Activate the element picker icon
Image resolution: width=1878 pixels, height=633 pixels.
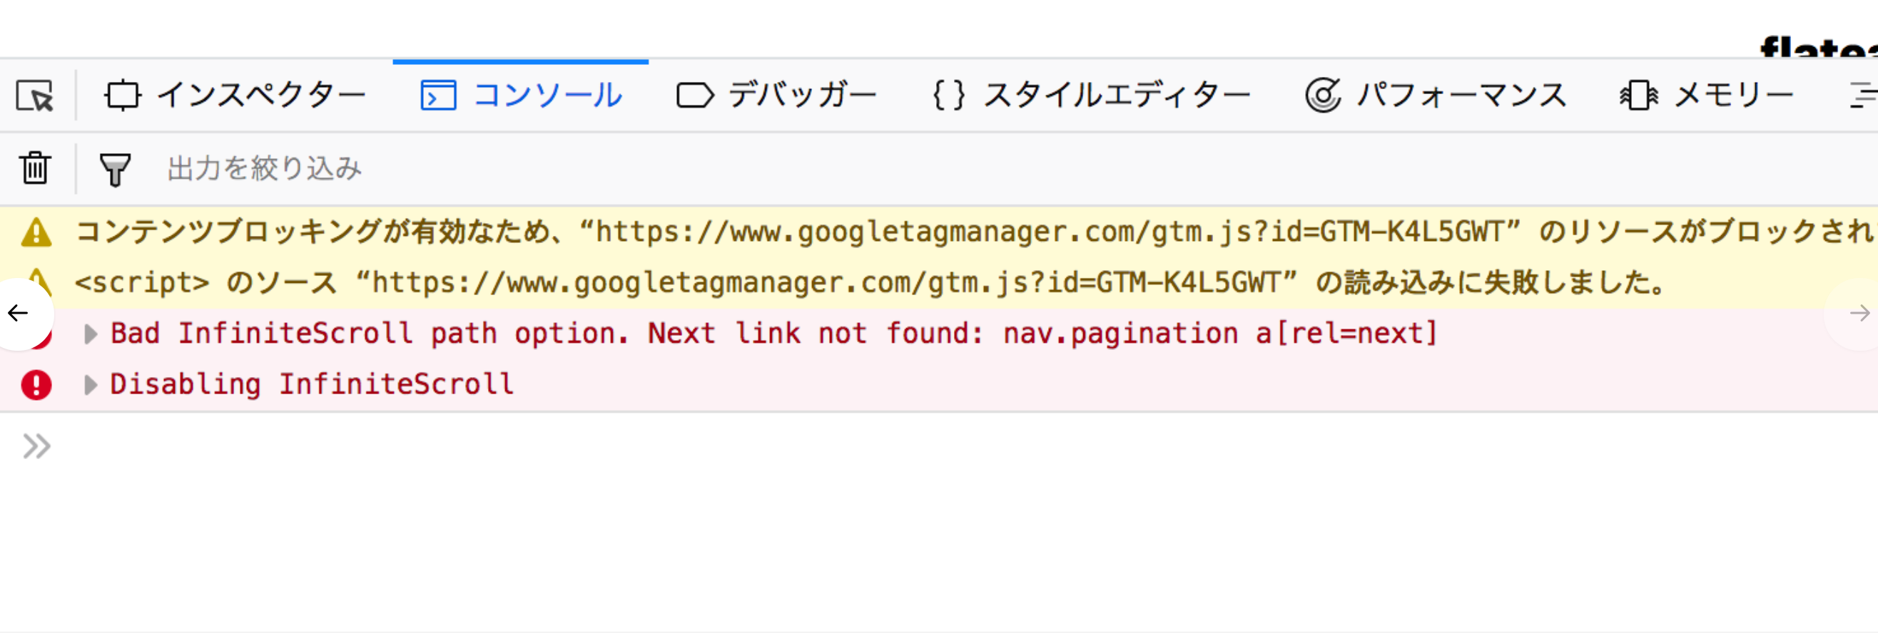coord(35,96)
